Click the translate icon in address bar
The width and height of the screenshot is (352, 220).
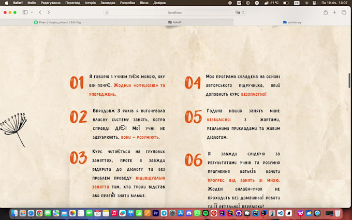click(x=237, y=12)
